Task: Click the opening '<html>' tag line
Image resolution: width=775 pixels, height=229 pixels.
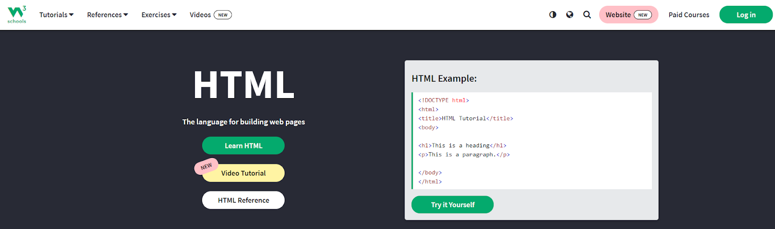Action: tap(428, 110)
